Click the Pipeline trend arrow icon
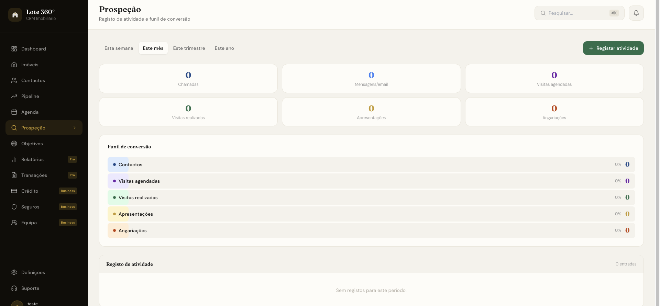The width and height of the screenshot is (660, 306). [x=14, y=96]
